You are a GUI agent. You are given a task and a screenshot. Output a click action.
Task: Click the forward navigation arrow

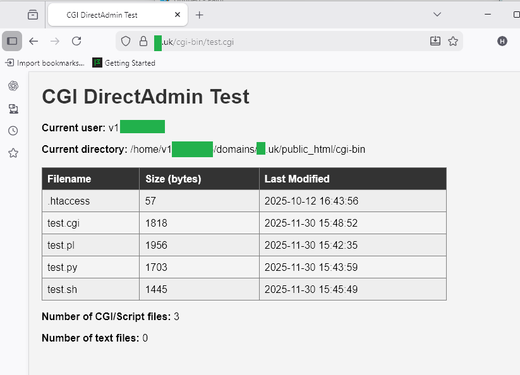coord(55,41)
